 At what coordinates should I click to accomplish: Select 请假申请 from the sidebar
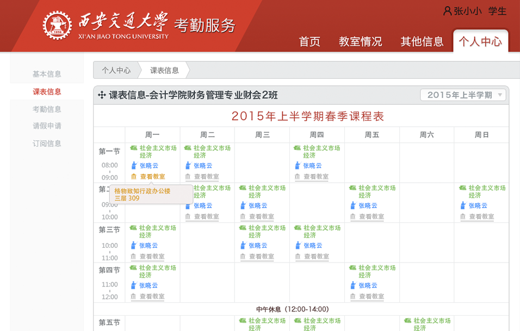[x=47, y=126]
